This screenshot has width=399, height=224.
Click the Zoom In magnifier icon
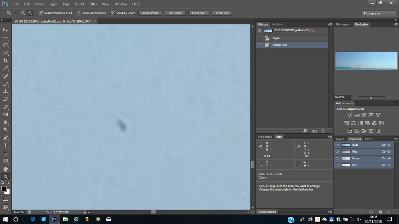pos(23,13)
